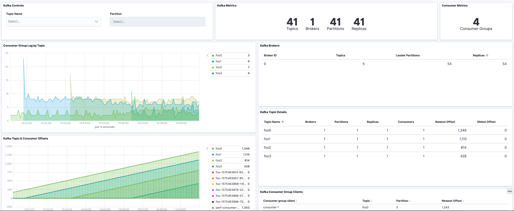514x211 pixels.
Task: Click foo3 teal color dot in Offsets legend
Action: pyautogui.click(x=213, y=166)
